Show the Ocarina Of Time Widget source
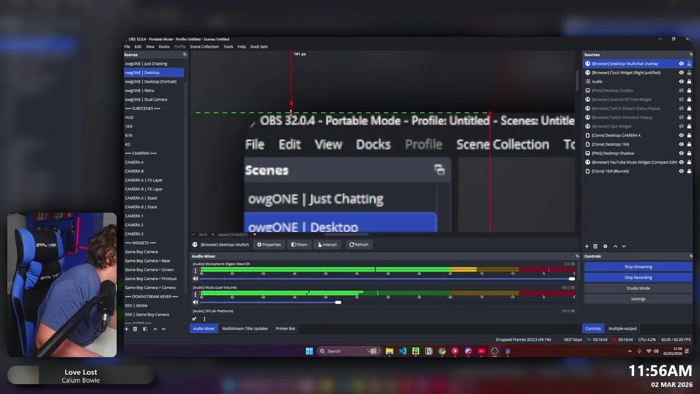 681,100
